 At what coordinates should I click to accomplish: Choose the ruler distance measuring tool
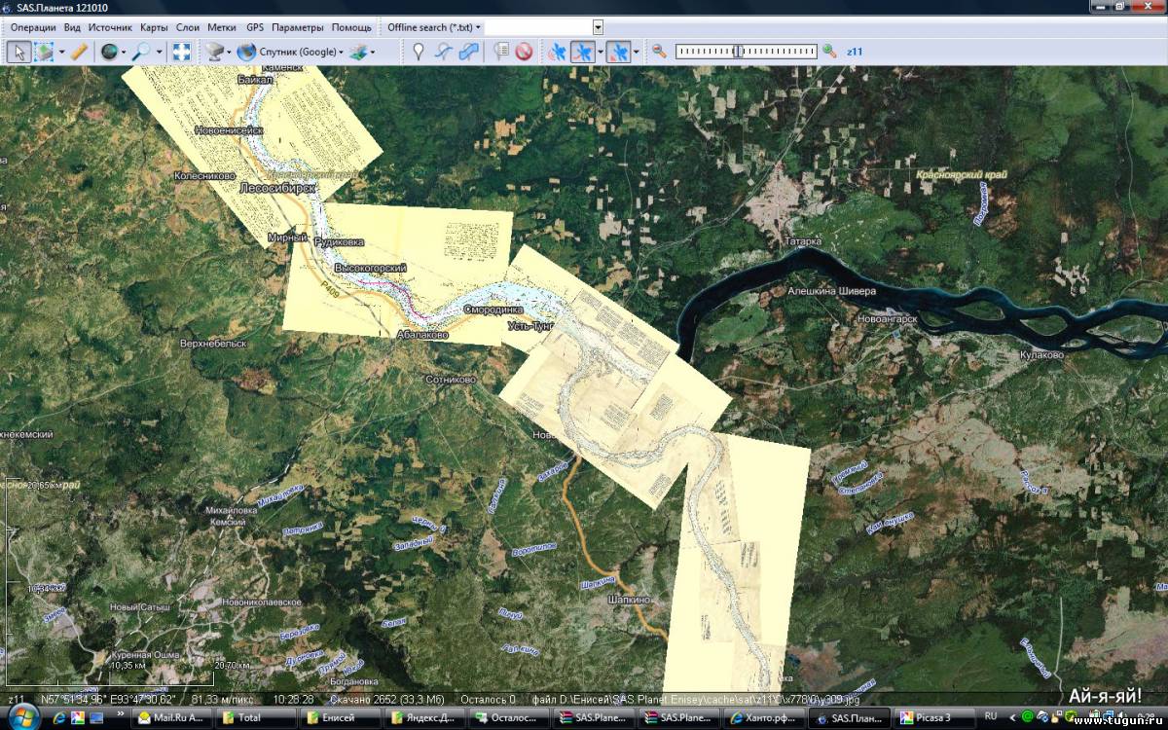point(80,52)
